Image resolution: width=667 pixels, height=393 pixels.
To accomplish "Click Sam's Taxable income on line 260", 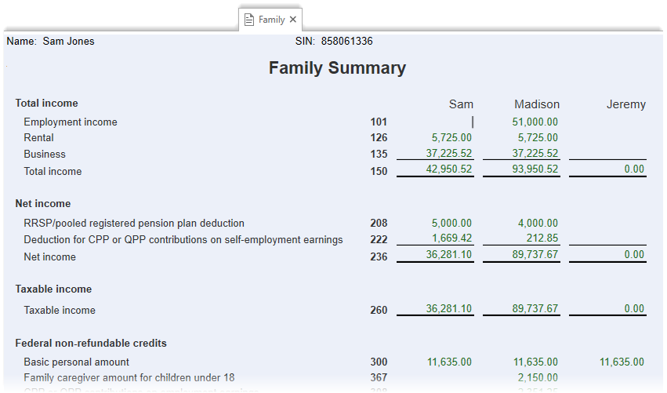I will (448, 309).
